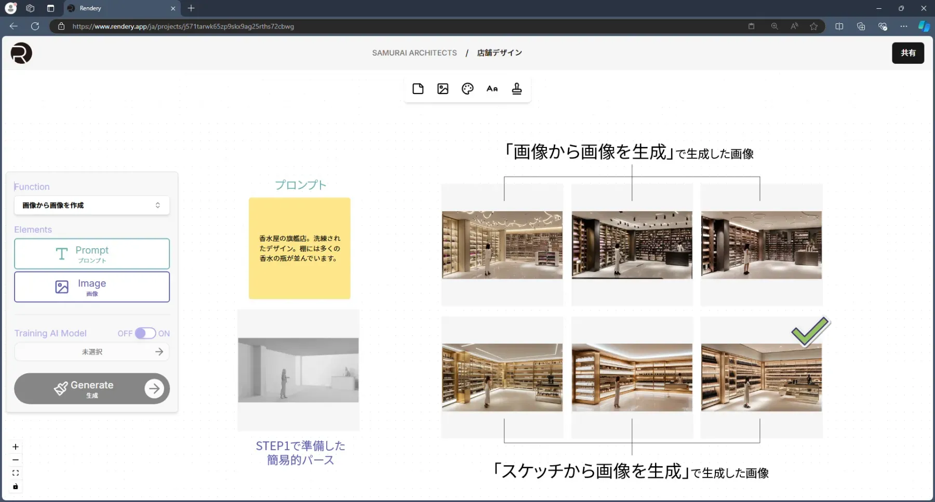
Task: Click the 共有 share button
Action: tap(908, 52)
